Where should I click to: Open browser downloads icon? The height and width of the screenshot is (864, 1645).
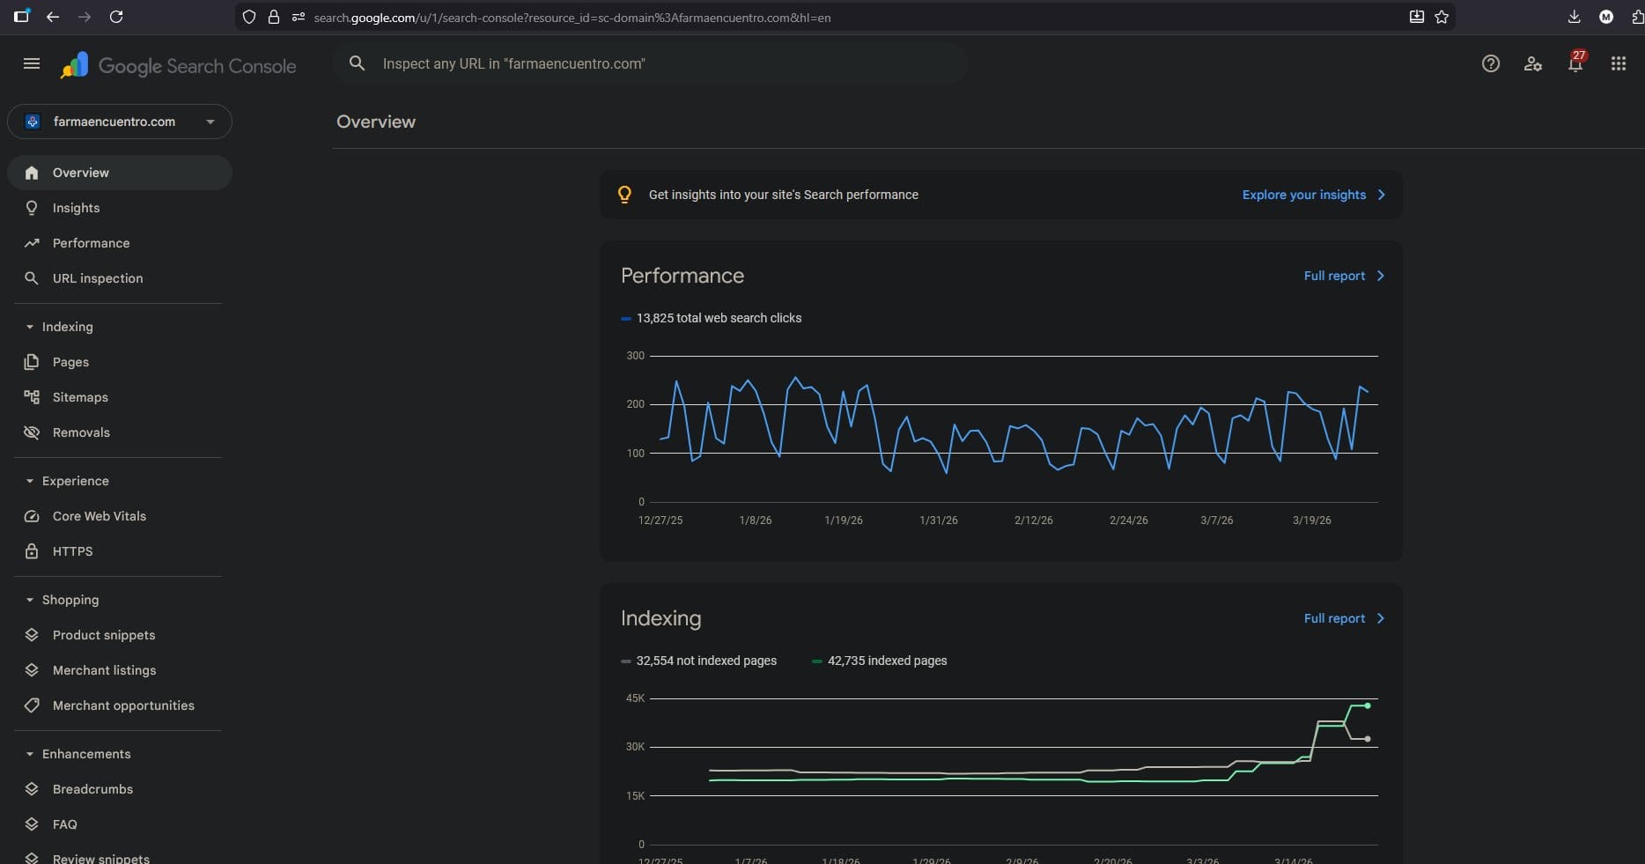1575,17
